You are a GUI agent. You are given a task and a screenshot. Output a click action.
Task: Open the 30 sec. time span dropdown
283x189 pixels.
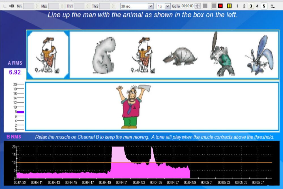[151, 6]
